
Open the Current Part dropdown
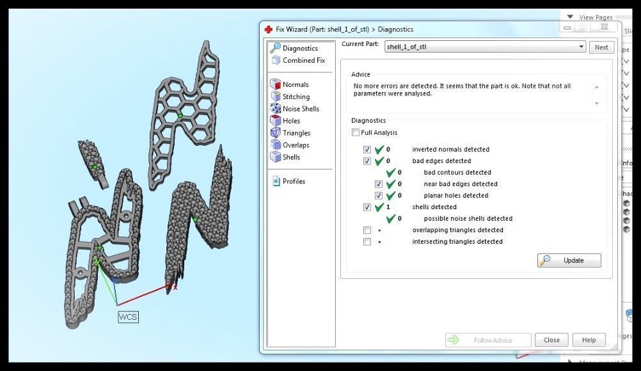point(486,47)
